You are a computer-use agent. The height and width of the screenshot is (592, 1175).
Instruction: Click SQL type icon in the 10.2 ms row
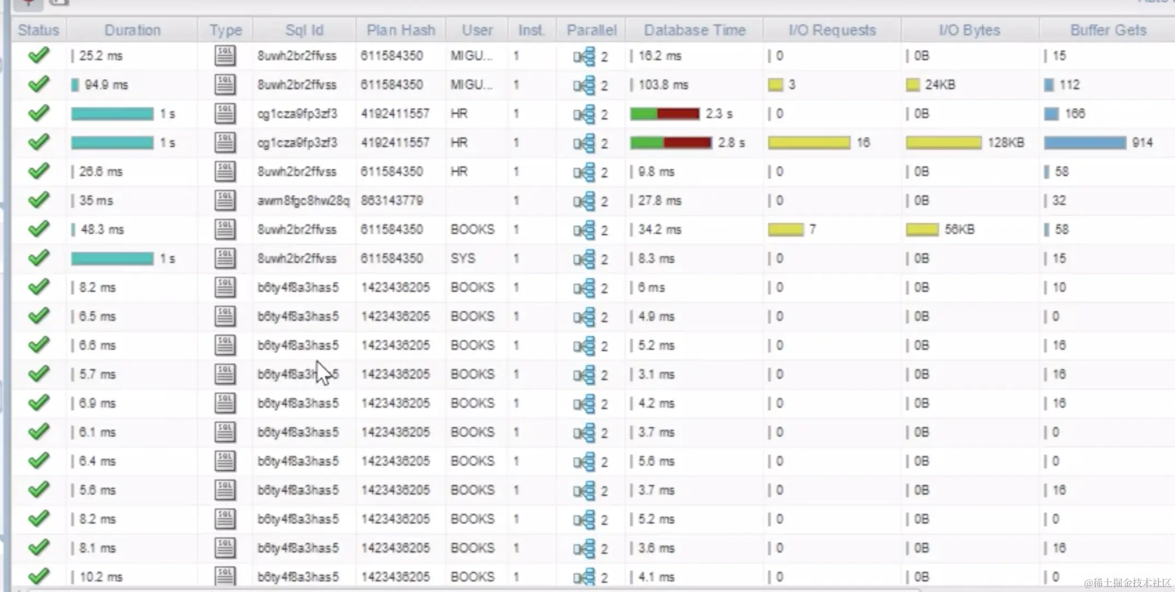pos(225,576)
